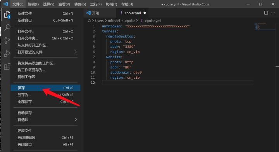Open Run and Debug view icon

coord(7,54)
